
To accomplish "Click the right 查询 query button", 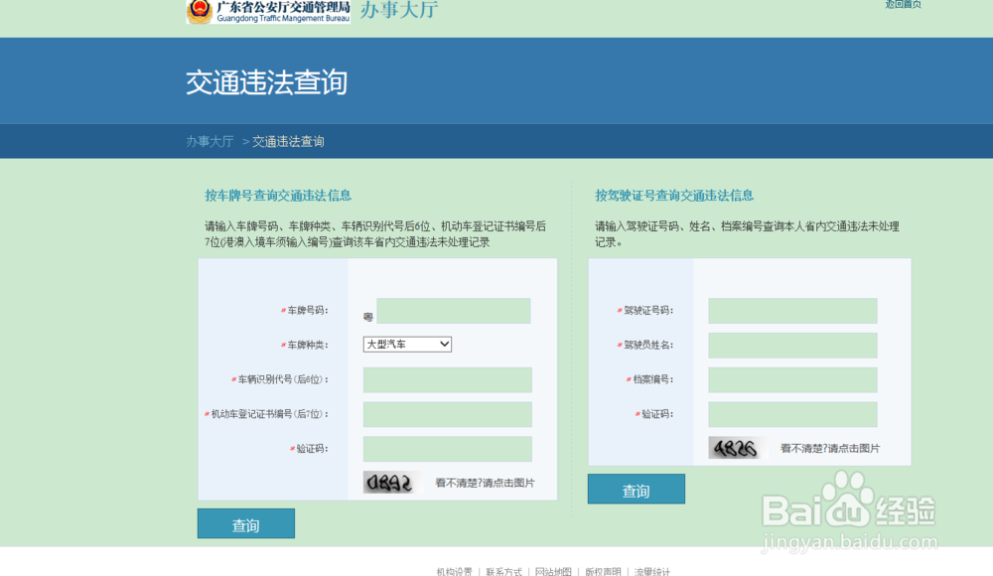I will pos(636,489).
